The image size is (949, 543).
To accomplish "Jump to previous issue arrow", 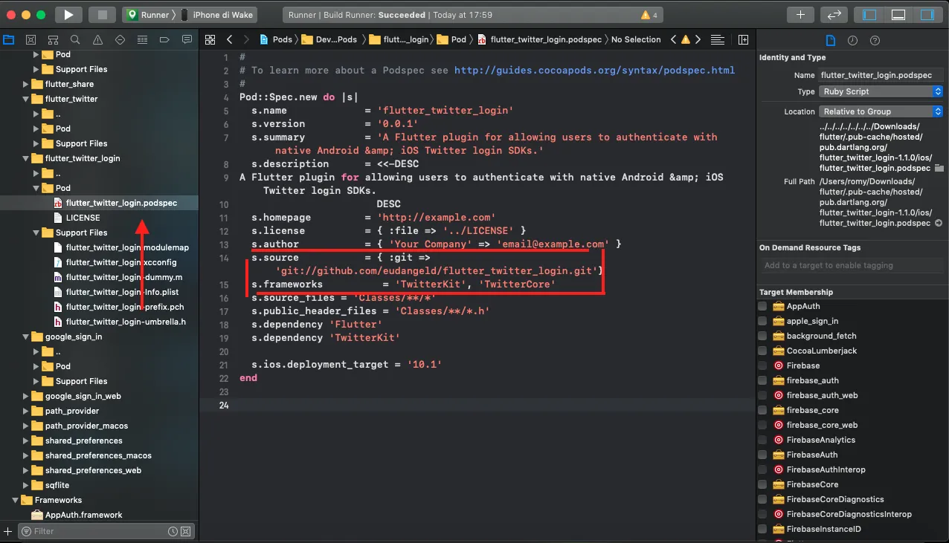I will coord(674,39).
